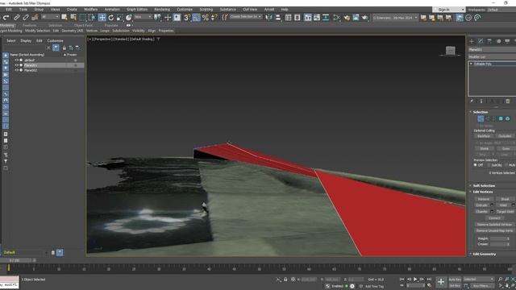The width and height of the screenshot is (516, 290).
Task: Click the Render Production teapot icon
Action: click(x=364, y=18)
